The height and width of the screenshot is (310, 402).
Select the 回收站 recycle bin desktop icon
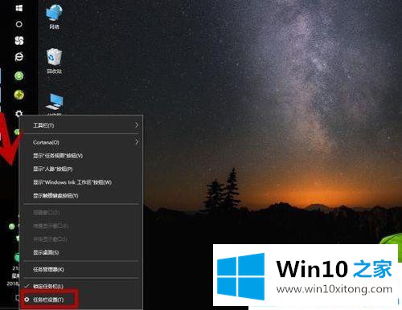pyautogui.click(x=55, y=61)
